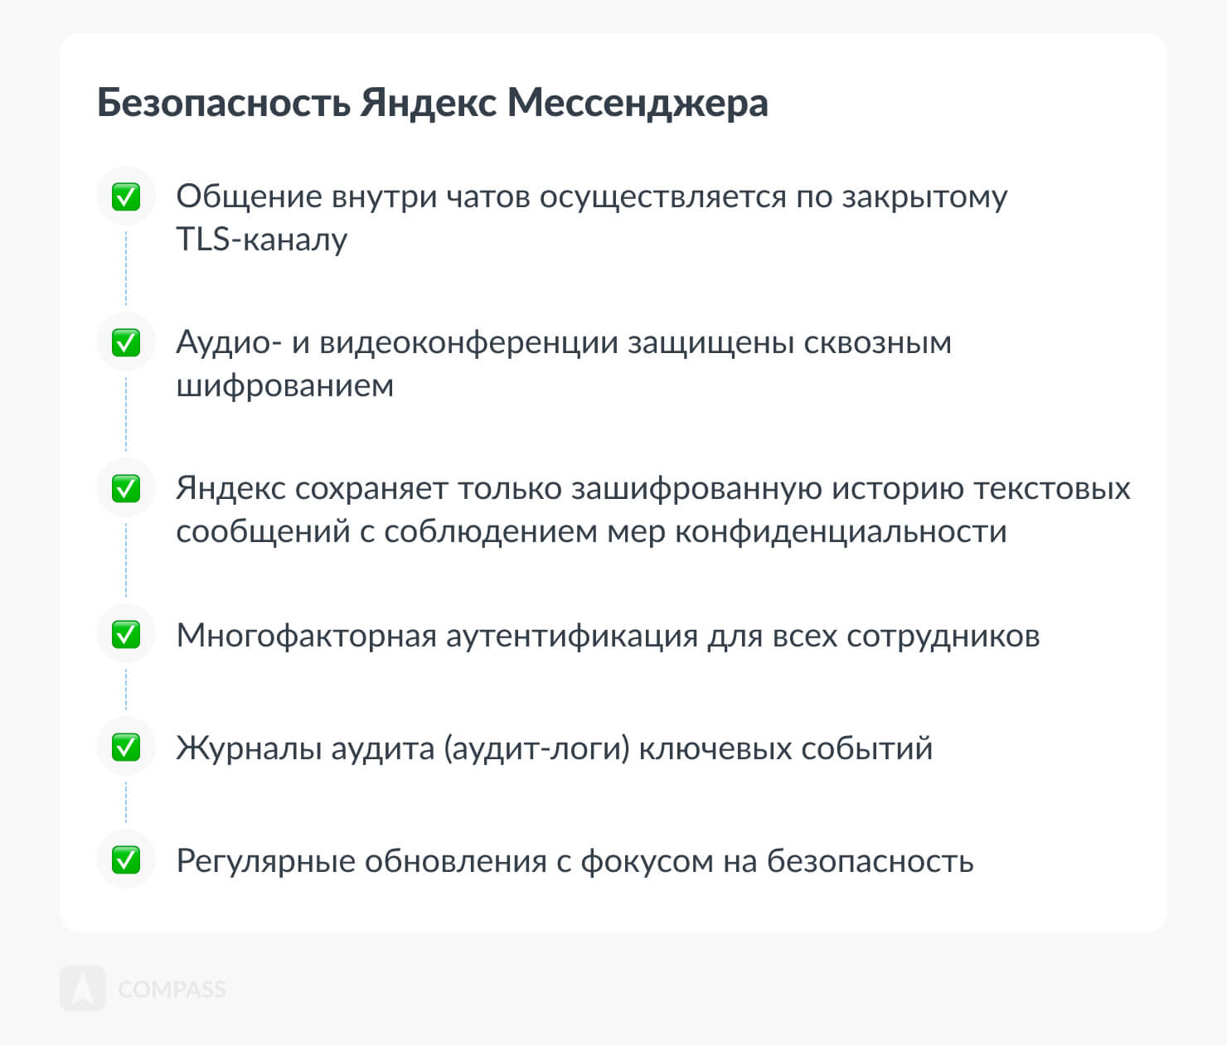Click the green checkmark beside the TLS-каналу item
This screenshot has height=1046, width=1227.
tap(126, 197)
